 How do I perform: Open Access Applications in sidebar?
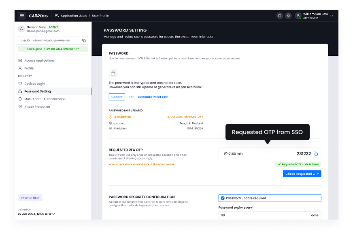(x=39, y=61)
